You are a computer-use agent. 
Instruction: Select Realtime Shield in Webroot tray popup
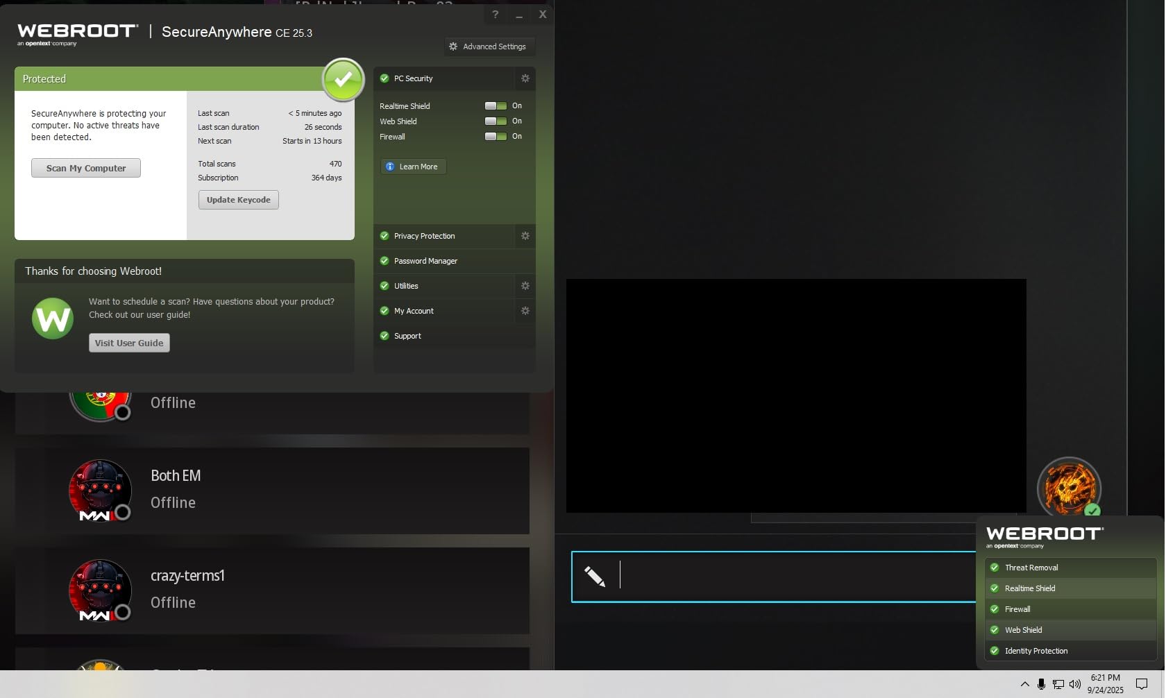click(1070, 588)
